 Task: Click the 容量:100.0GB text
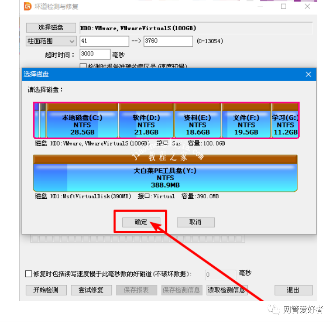(206, 143)
